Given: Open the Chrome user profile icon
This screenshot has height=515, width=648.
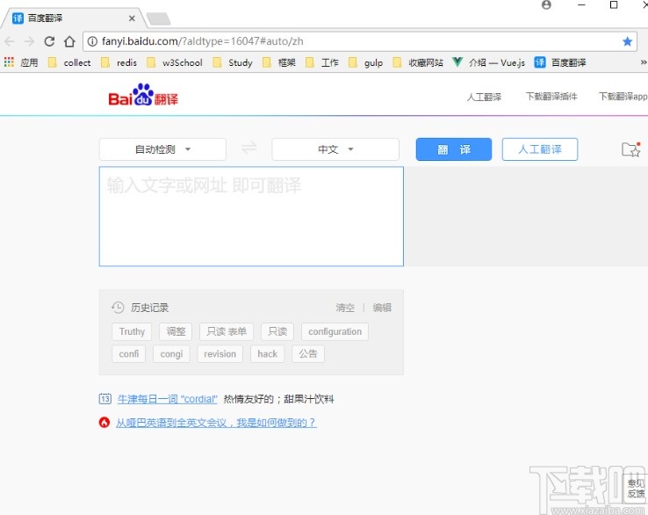Looking at the screenshot, I should click(546, 5).
